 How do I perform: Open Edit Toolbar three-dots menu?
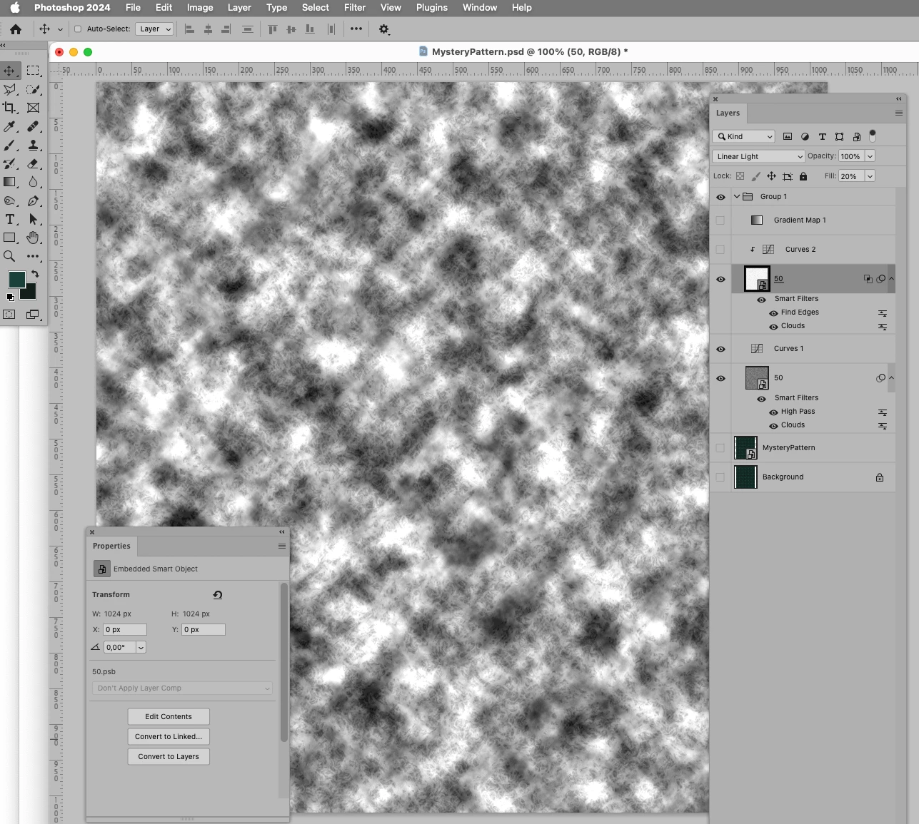point(33,256)
